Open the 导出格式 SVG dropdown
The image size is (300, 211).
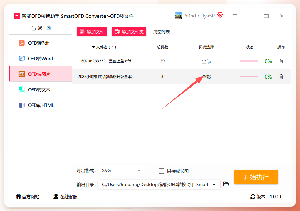point(122,170)
